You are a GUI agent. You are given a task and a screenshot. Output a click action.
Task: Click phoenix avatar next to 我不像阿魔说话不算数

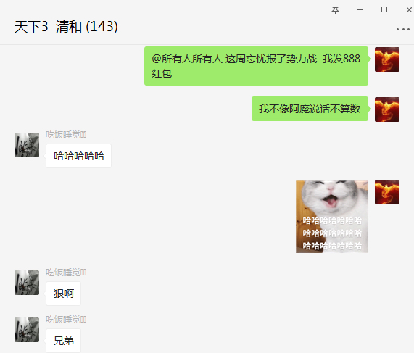click(386, 109)
